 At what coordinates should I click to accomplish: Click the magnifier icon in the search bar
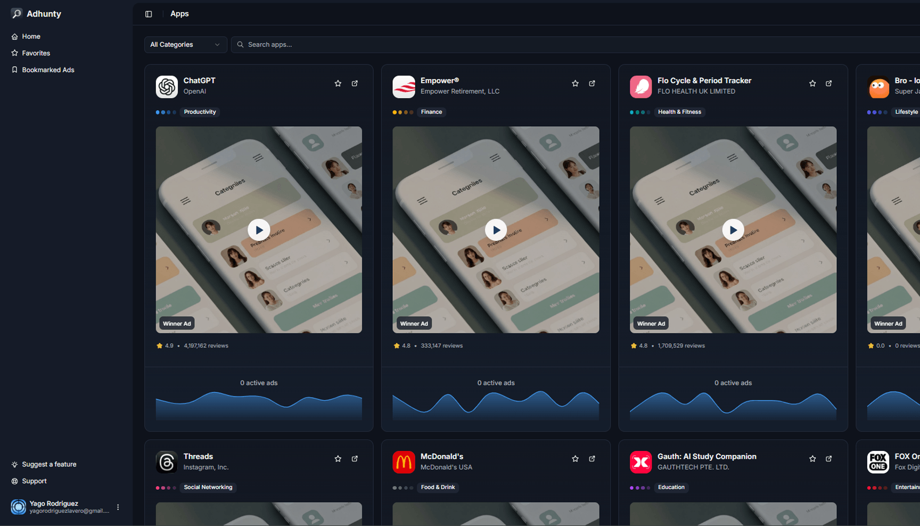(240, 45)
